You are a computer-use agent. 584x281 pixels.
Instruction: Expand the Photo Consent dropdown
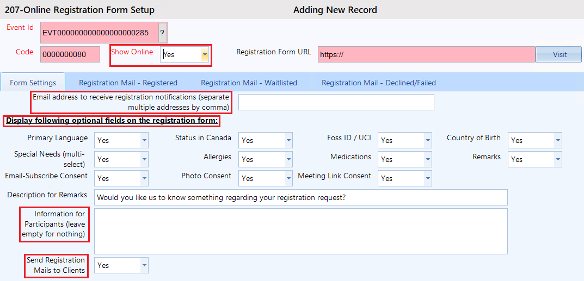288,178
